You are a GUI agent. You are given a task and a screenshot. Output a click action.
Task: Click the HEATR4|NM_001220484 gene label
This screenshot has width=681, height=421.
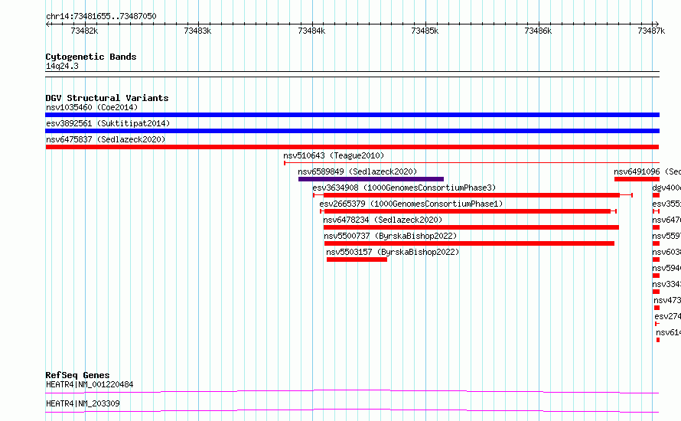90,384
